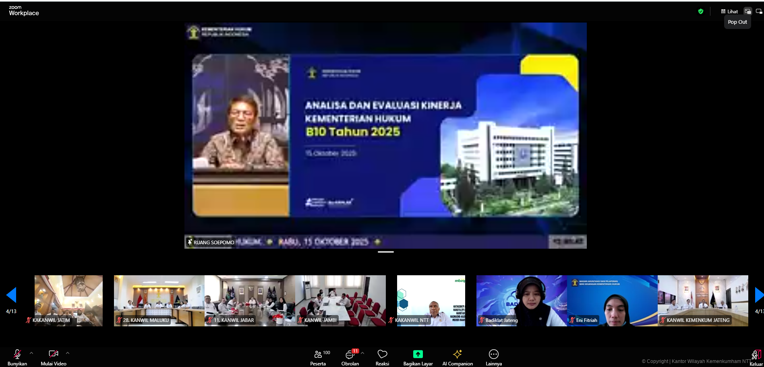Screen dimensions: 764x367
Task: Click the gallery resize handle below shared screen
Action: point(385,252)
